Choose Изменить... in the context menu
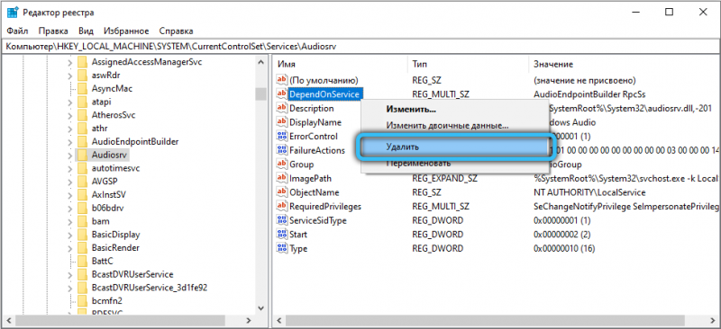Viewport: 721px width, 329px height. [x=454, y=110]
